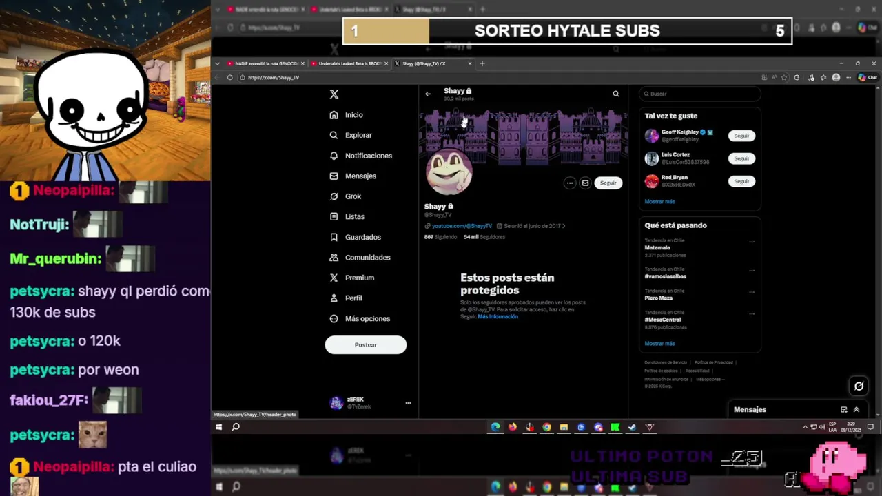Viewport: 882px width, 496px height.
Task: Expand the 'Se unió el junio de 2017' info
Action: click(531, 226)
